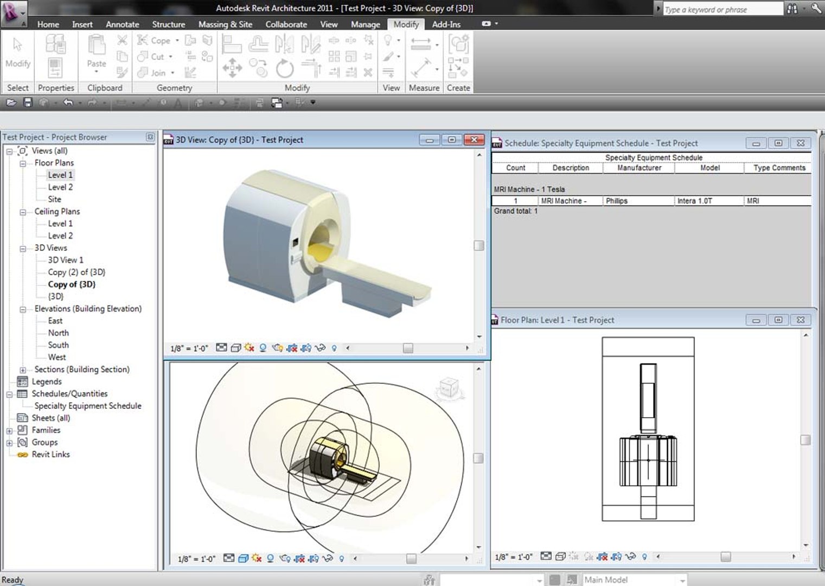Viewport: 825px width, 586px height.
Task: Click the Move tool in the Modify panel
Action: [x=232, y=69]
